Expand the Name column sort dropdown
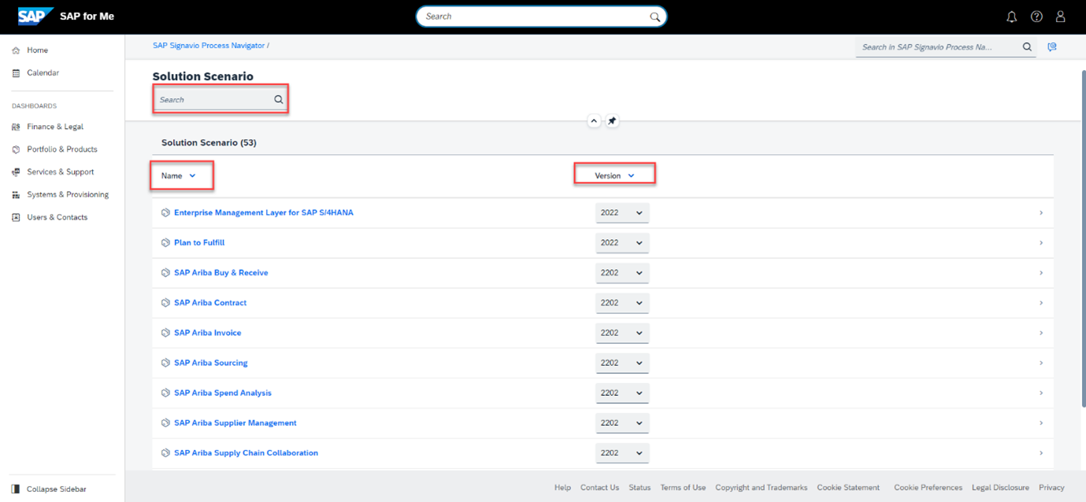Image resolution: width=1086 pixels, height=502 pixels. coord(192,176)
